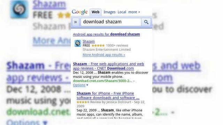Open Shazam for iPhone software downloads link
Viewport: 223px width, 125px height.
pyautogui.click(x=108, y=95)
